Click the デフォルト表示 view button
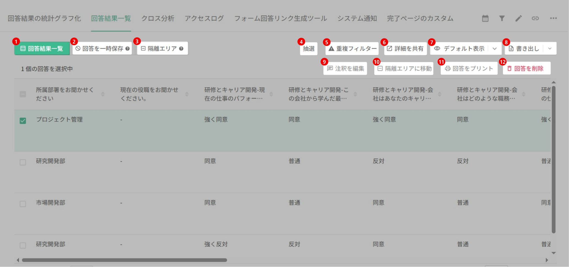This screenshot has height=267, width=569. 459,49
